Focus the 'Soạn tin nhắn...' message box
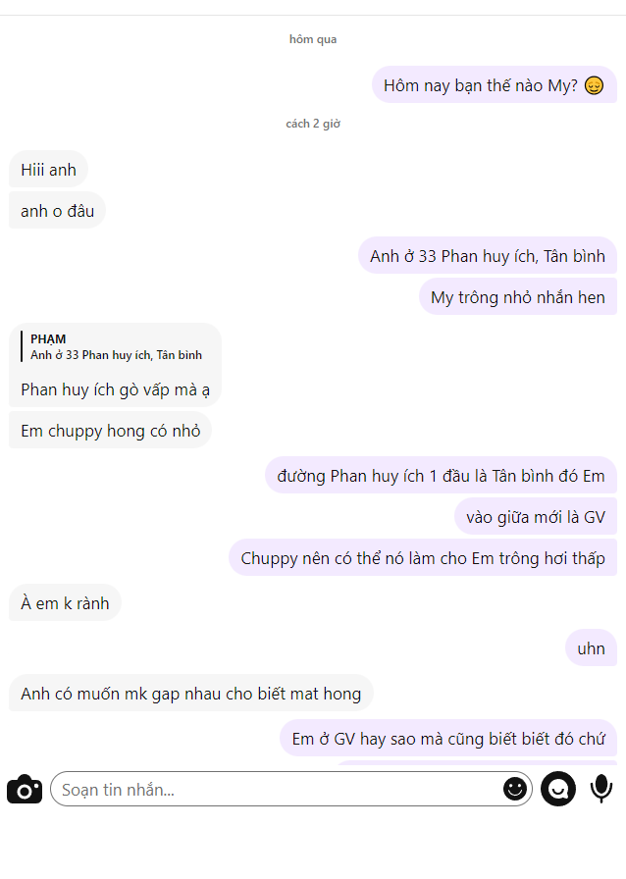Screen dimensions: 626x879 (x=291, y=789)
